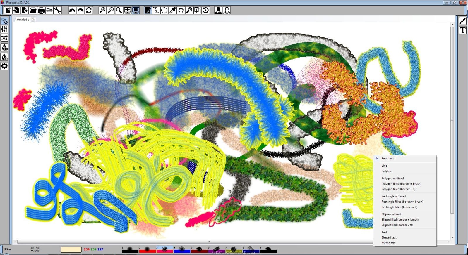
Task: Select the dashed circle selection tool
Action: [x=164, y=11]
